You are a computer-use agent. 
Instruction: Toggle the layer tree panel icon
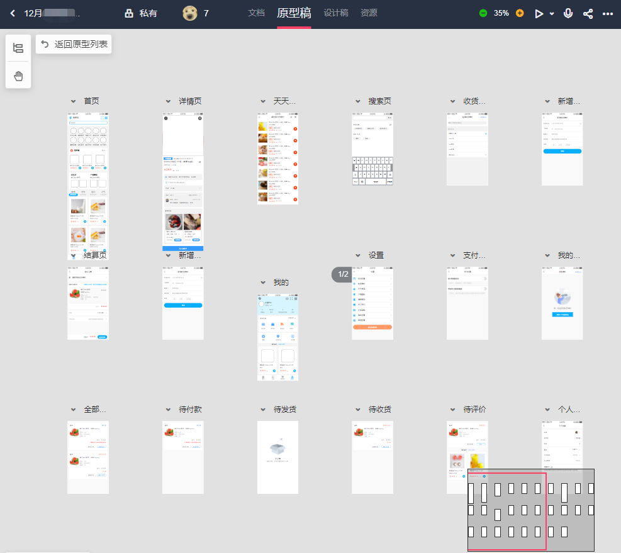pos(18,48)
